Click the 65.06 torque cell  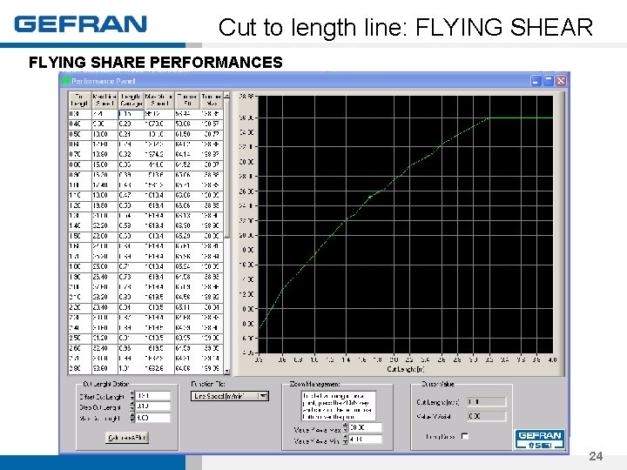click(x=187, y=205)
